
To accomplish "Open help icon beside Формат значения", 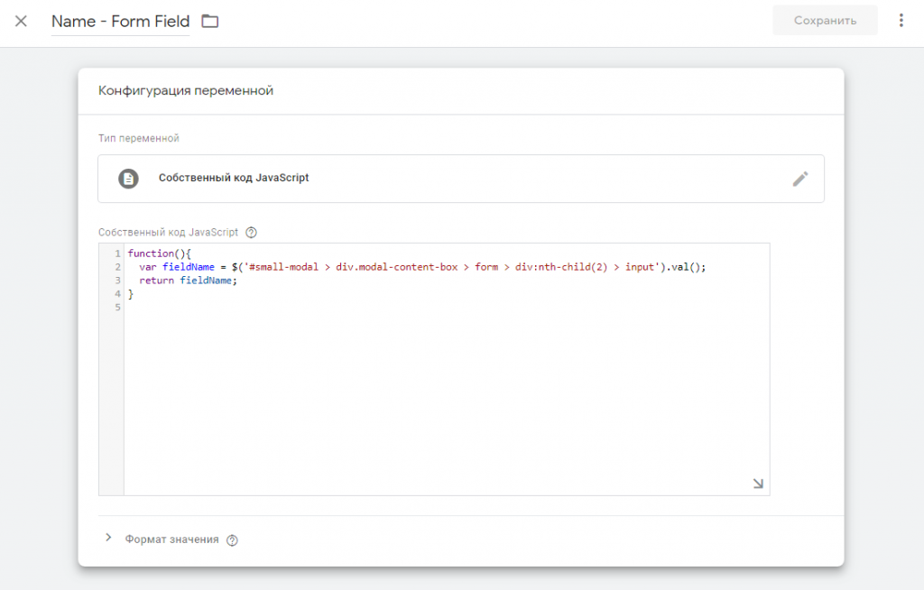I will (x=232, y=539).
